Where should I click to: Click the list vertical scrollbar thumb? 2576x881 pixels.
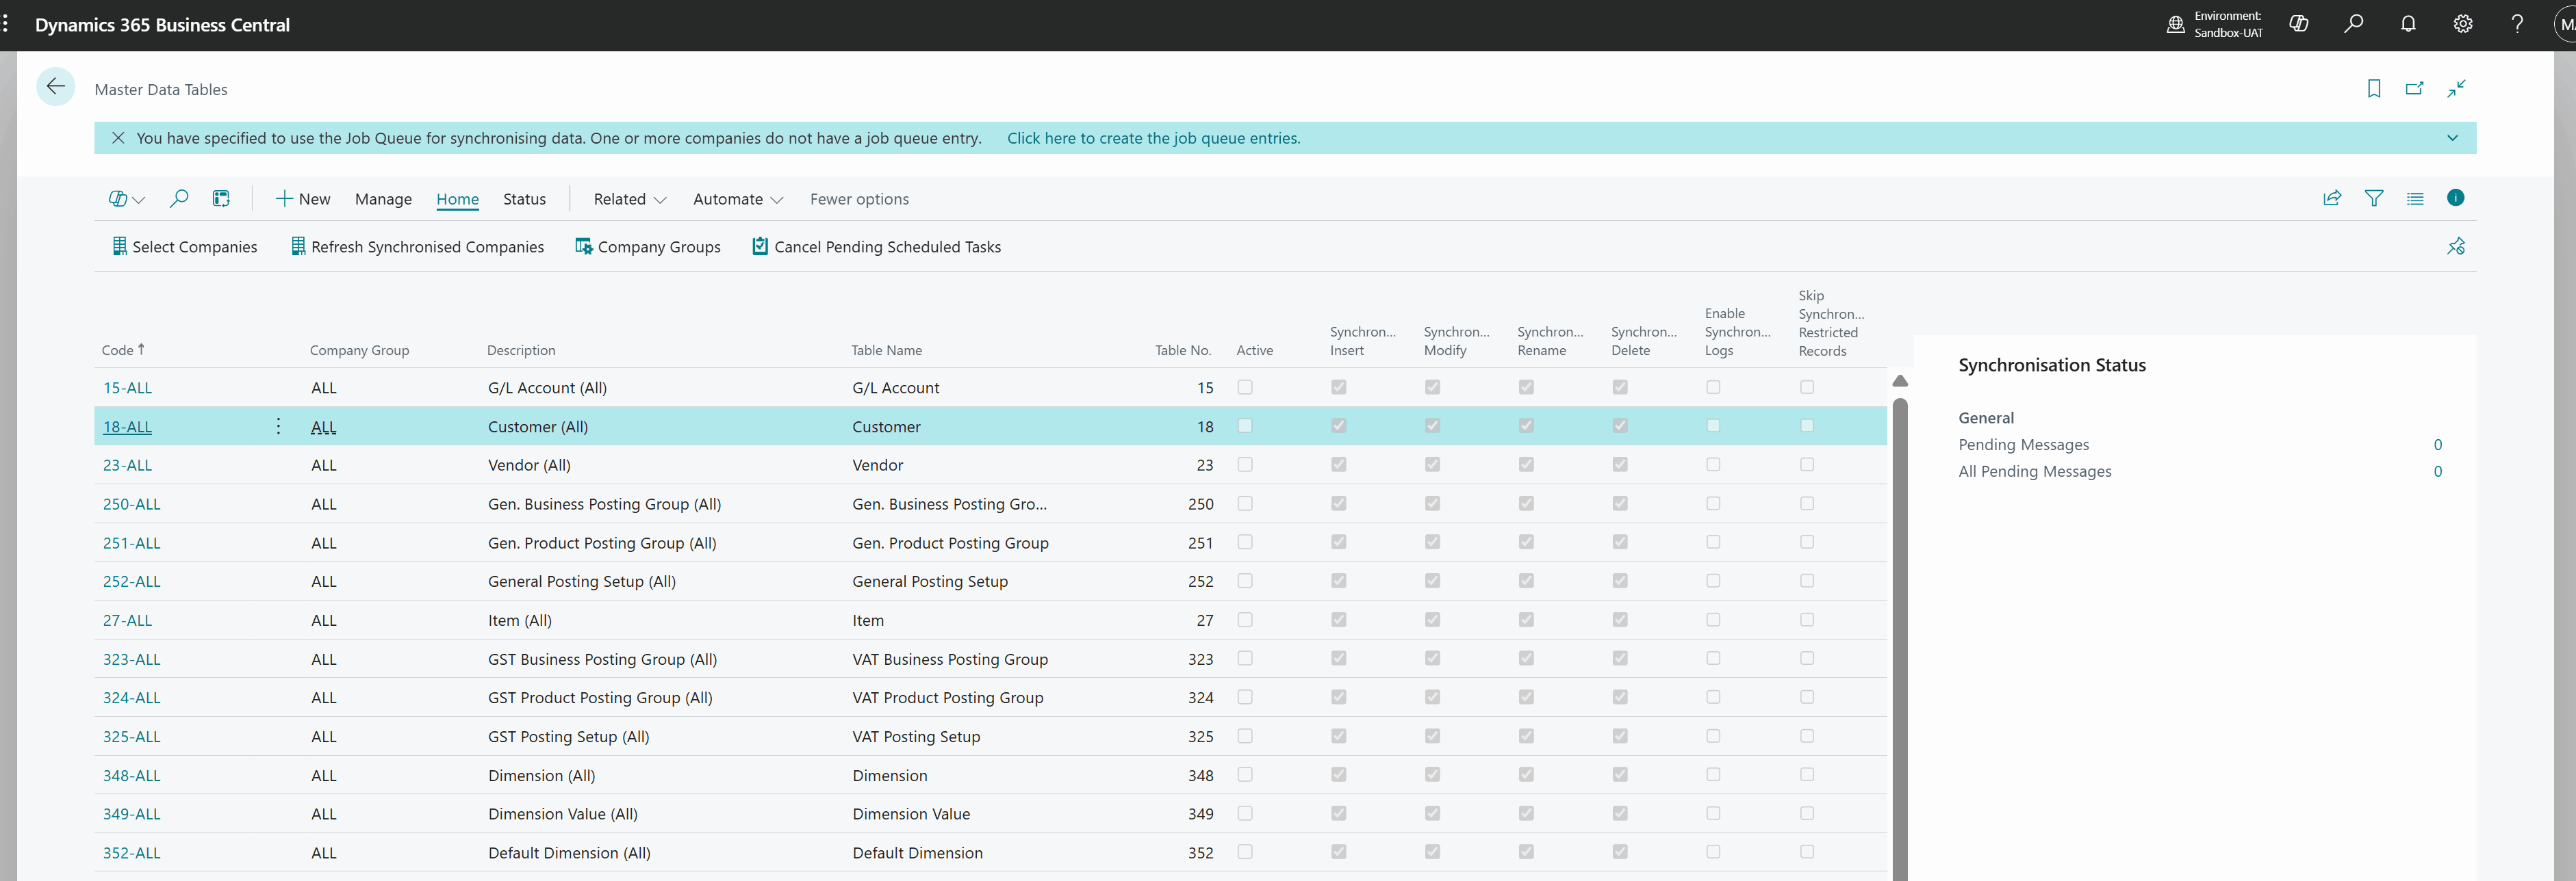coord(1900,640)
